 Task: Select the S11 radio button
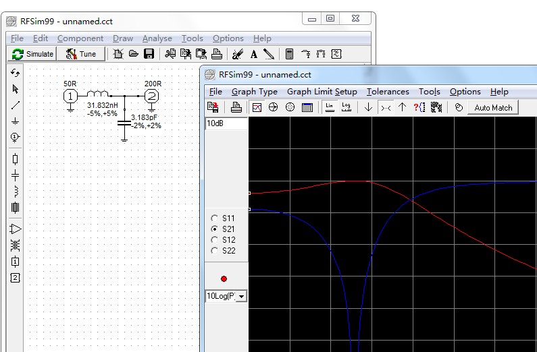coord(215,218)
